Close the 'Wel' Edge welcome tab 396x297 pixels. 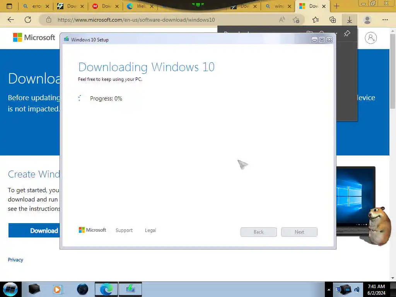152,6
